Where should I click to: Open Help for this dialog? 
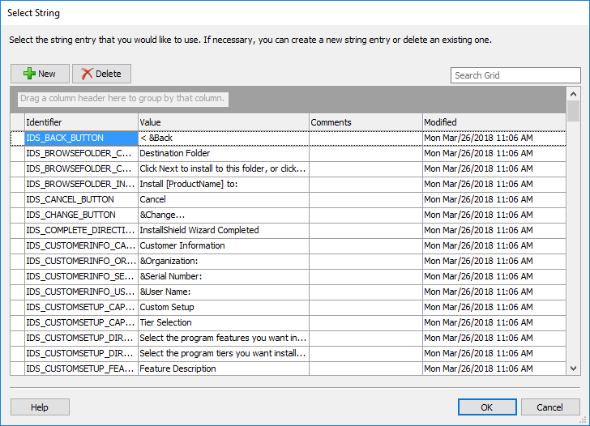point(40,407)
